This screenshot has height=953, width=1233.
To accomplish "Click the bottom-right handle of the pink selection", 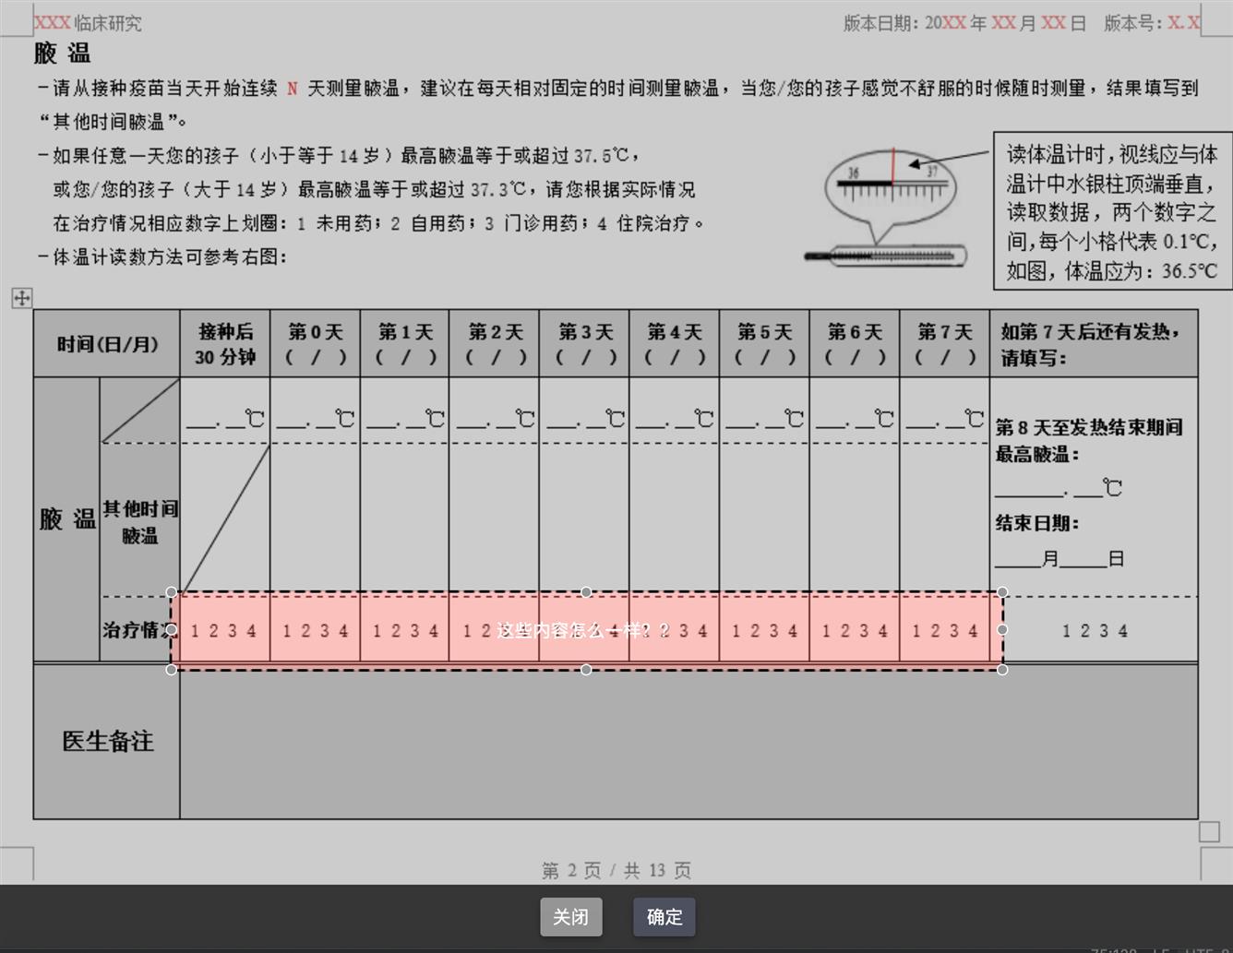I will [1002, 670].
